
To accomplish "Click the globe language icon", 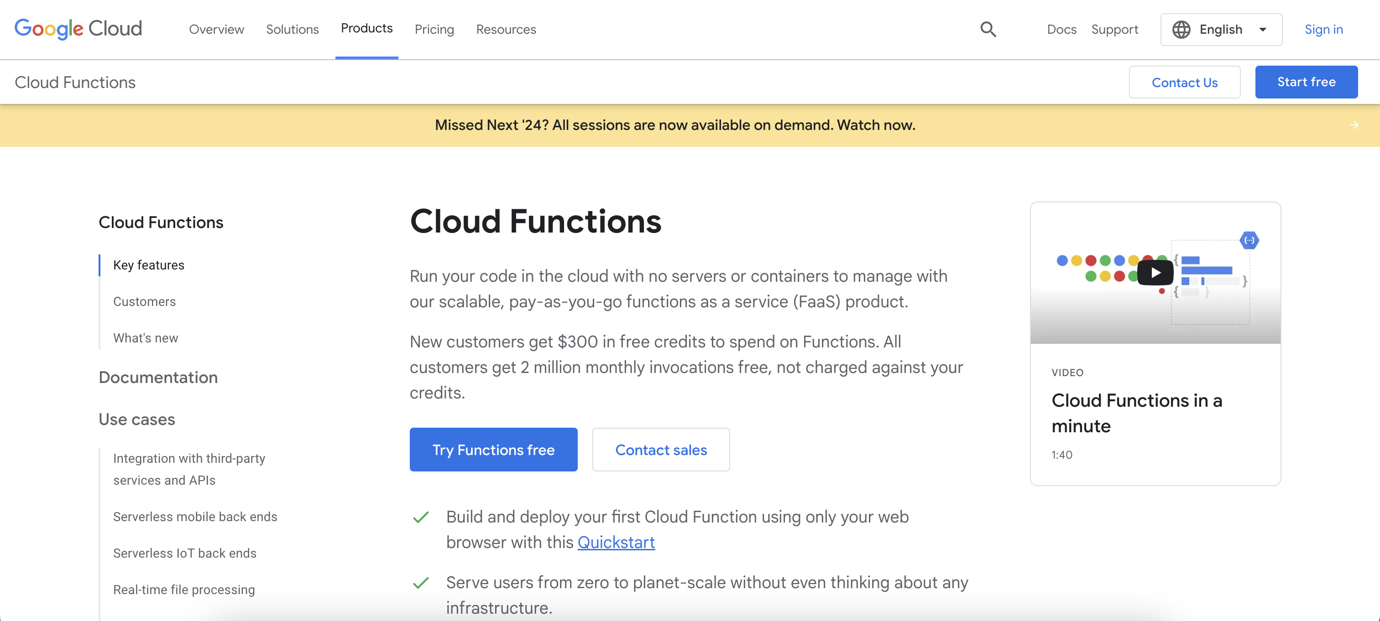I will click(x=1180, y=29).
